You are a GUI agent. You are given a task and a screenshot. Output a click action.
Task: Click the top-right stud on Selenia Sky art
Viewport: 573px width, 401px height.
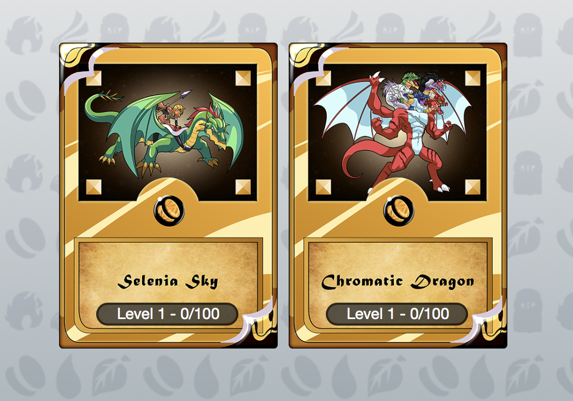[x=243, y=78]
